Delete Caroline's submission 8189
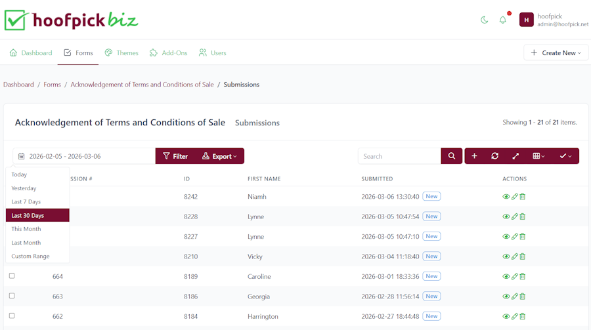 tap(523, 276)
